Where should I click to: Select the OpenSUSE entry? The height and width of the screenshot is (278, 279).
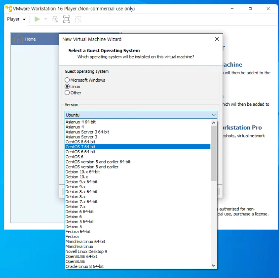138,261
